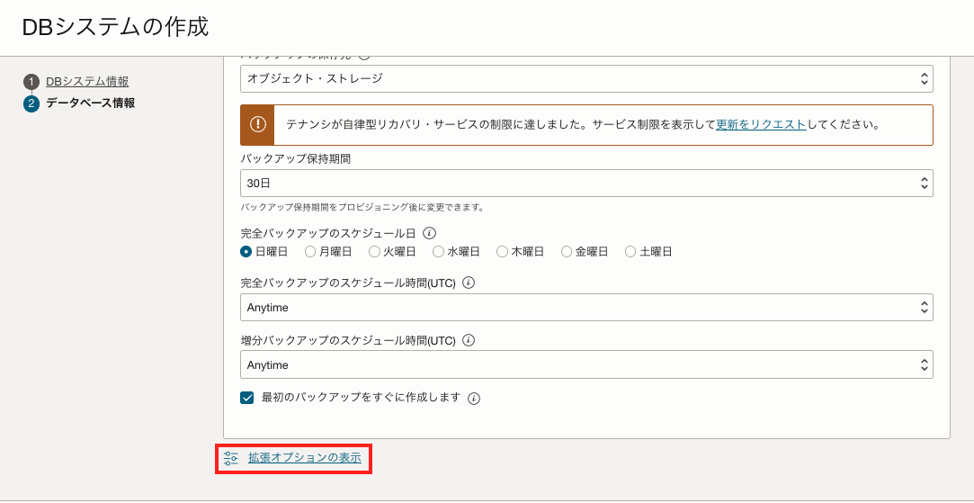Click the 更新をリクエスト link

coord(761,125)
